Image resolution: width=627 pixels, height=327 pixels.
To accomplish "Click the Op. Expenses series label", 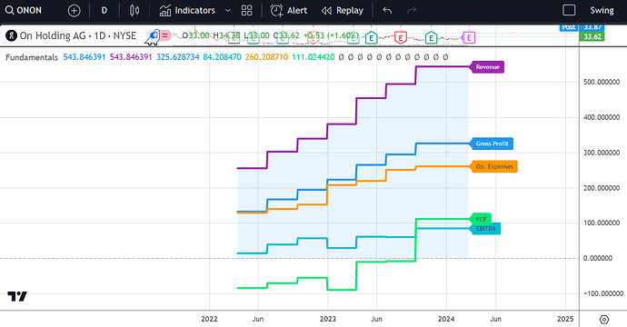I will coord(494,166).
